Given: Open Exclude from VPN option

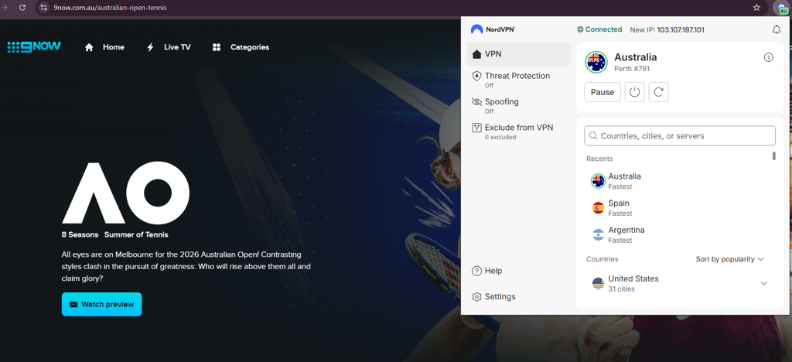Looking at the screenshot, I should (519, 131).
